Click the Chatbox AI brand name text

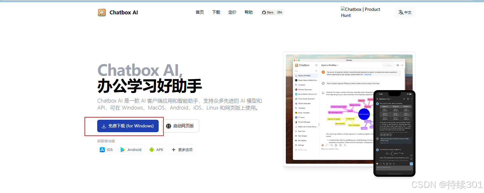[x=124, y=12]
